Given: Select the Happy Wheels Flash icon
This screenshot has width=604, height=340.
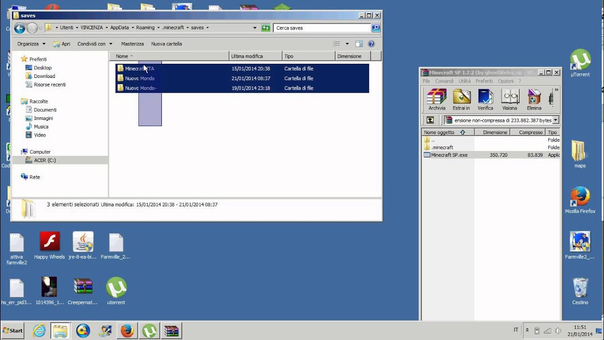Looking at the screenshot, I should point(50,246).
